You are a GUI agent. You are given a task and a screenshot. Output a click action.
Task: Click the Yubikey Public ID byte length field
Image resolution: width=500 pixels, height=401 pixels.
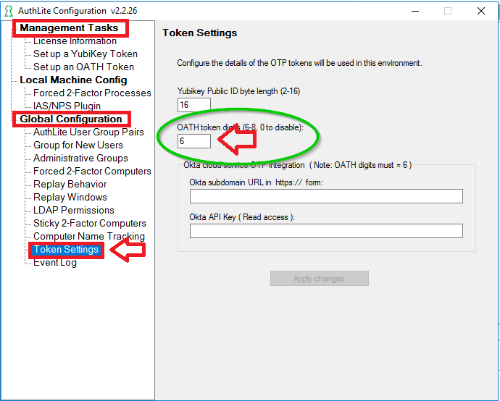click(x=193, y=105)
